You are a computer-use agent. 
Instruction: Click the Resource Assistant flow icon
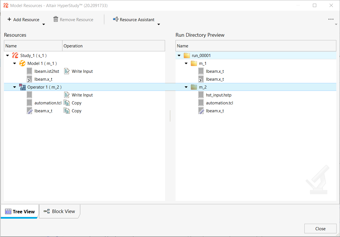click(x=115, y=19)
